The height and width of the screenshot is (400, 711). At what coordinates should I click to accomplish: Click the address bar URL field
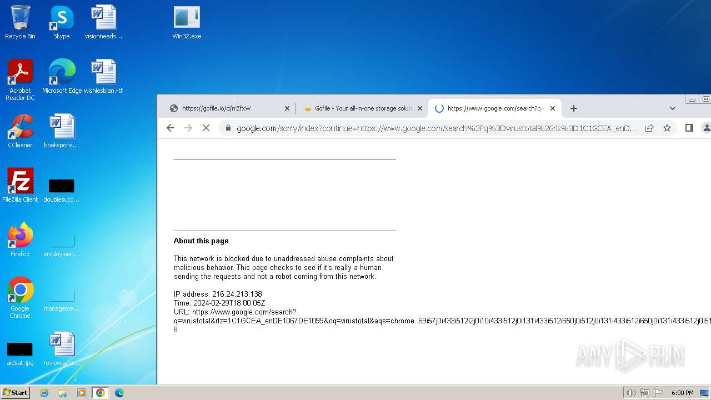[x=437, y=128]
